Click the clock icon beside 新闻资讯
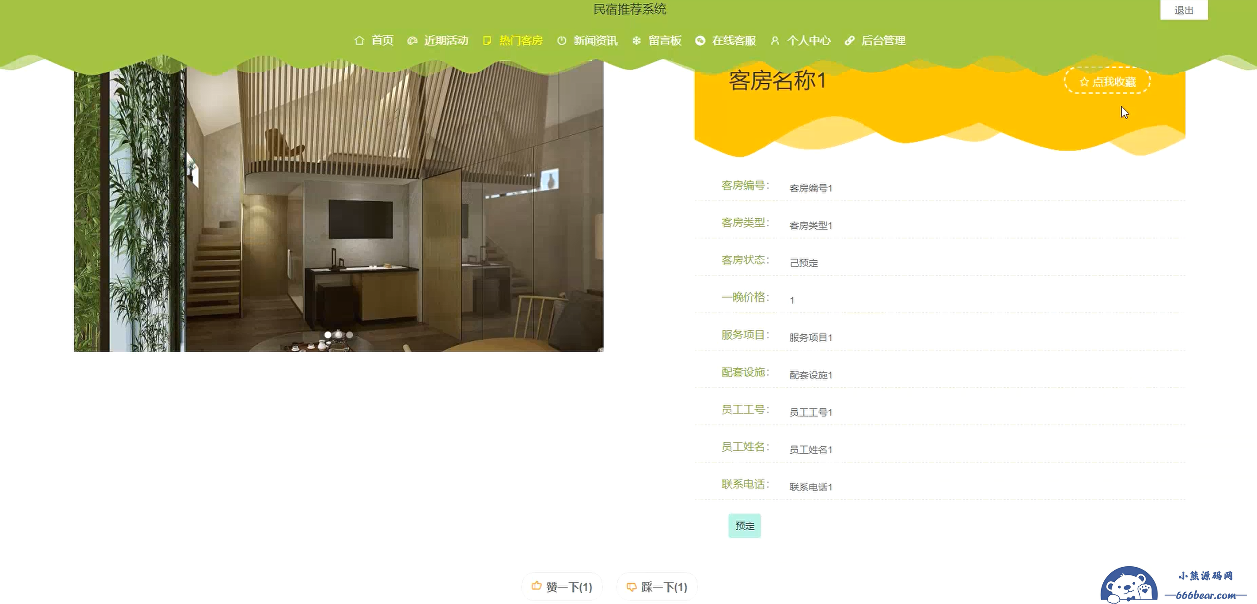 coord(561,40)
